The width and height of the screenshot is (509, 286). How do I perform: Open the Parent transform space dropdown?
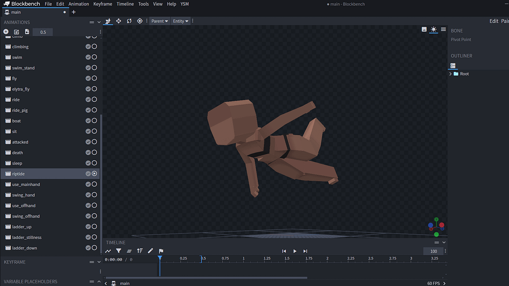click(160, 21)
